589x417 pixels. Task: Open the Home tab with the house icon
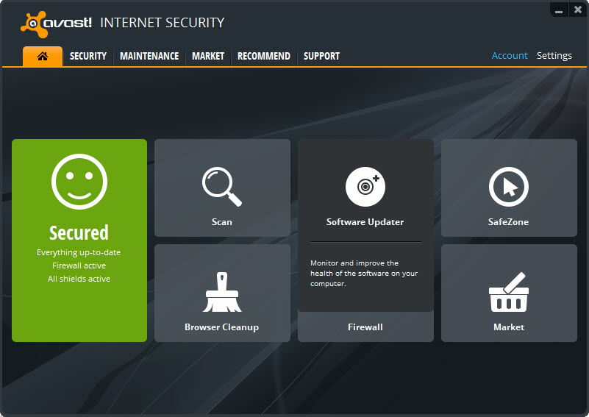pos(43,57)
